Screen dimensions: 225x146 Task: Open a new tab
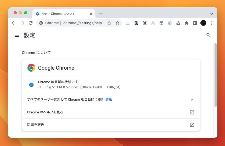101,14
